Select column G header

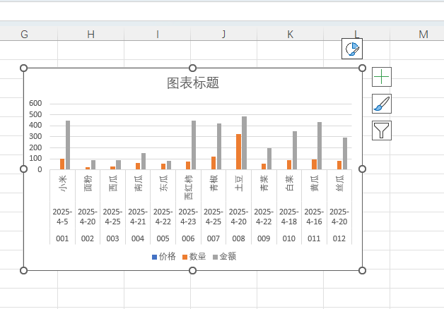[24, 34]
